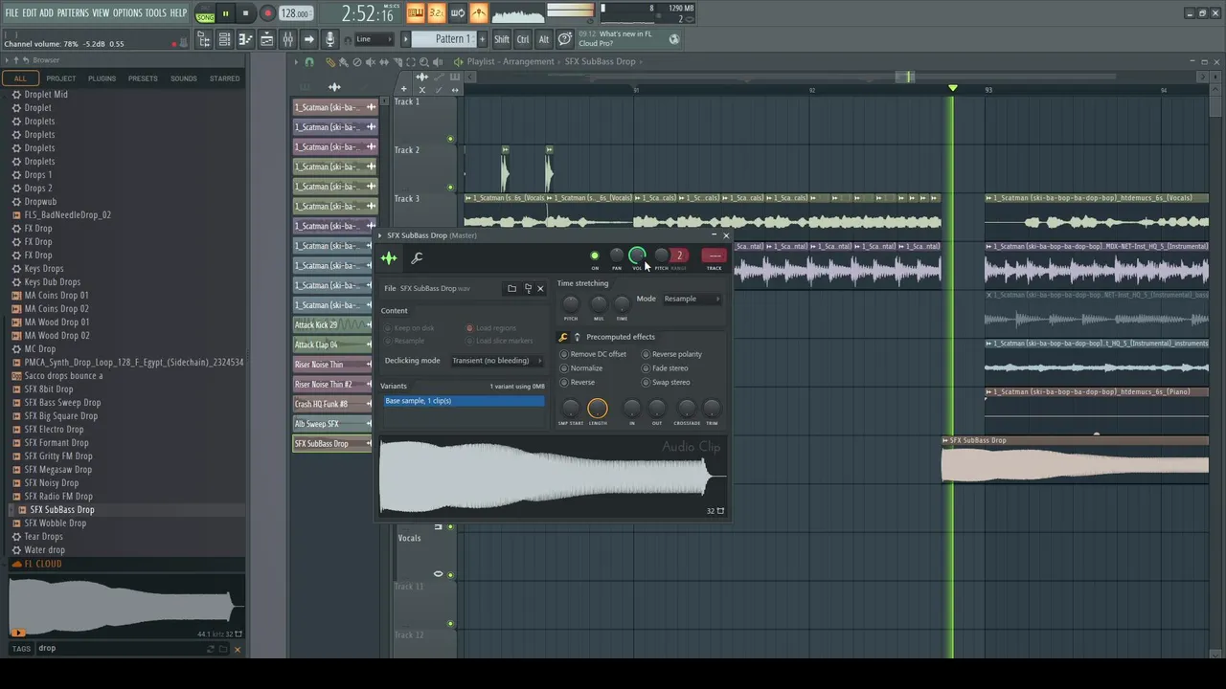Add new pattern with plus button

point(482,39)
